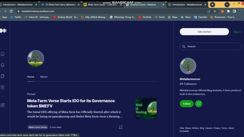Open the 24 Followers list
This screenshot has width=244, height=137.
coord(188,84)
